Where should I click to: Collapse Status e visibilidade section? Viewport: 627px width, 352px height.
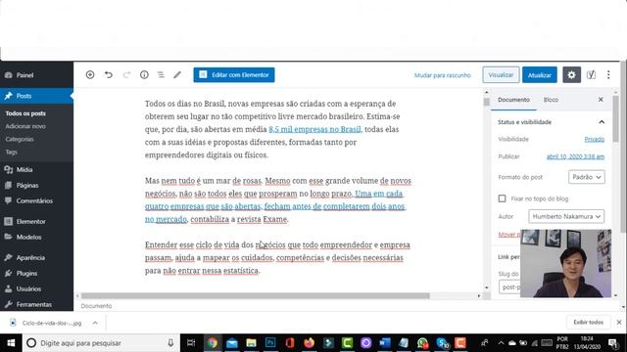(x=602, y=121)
